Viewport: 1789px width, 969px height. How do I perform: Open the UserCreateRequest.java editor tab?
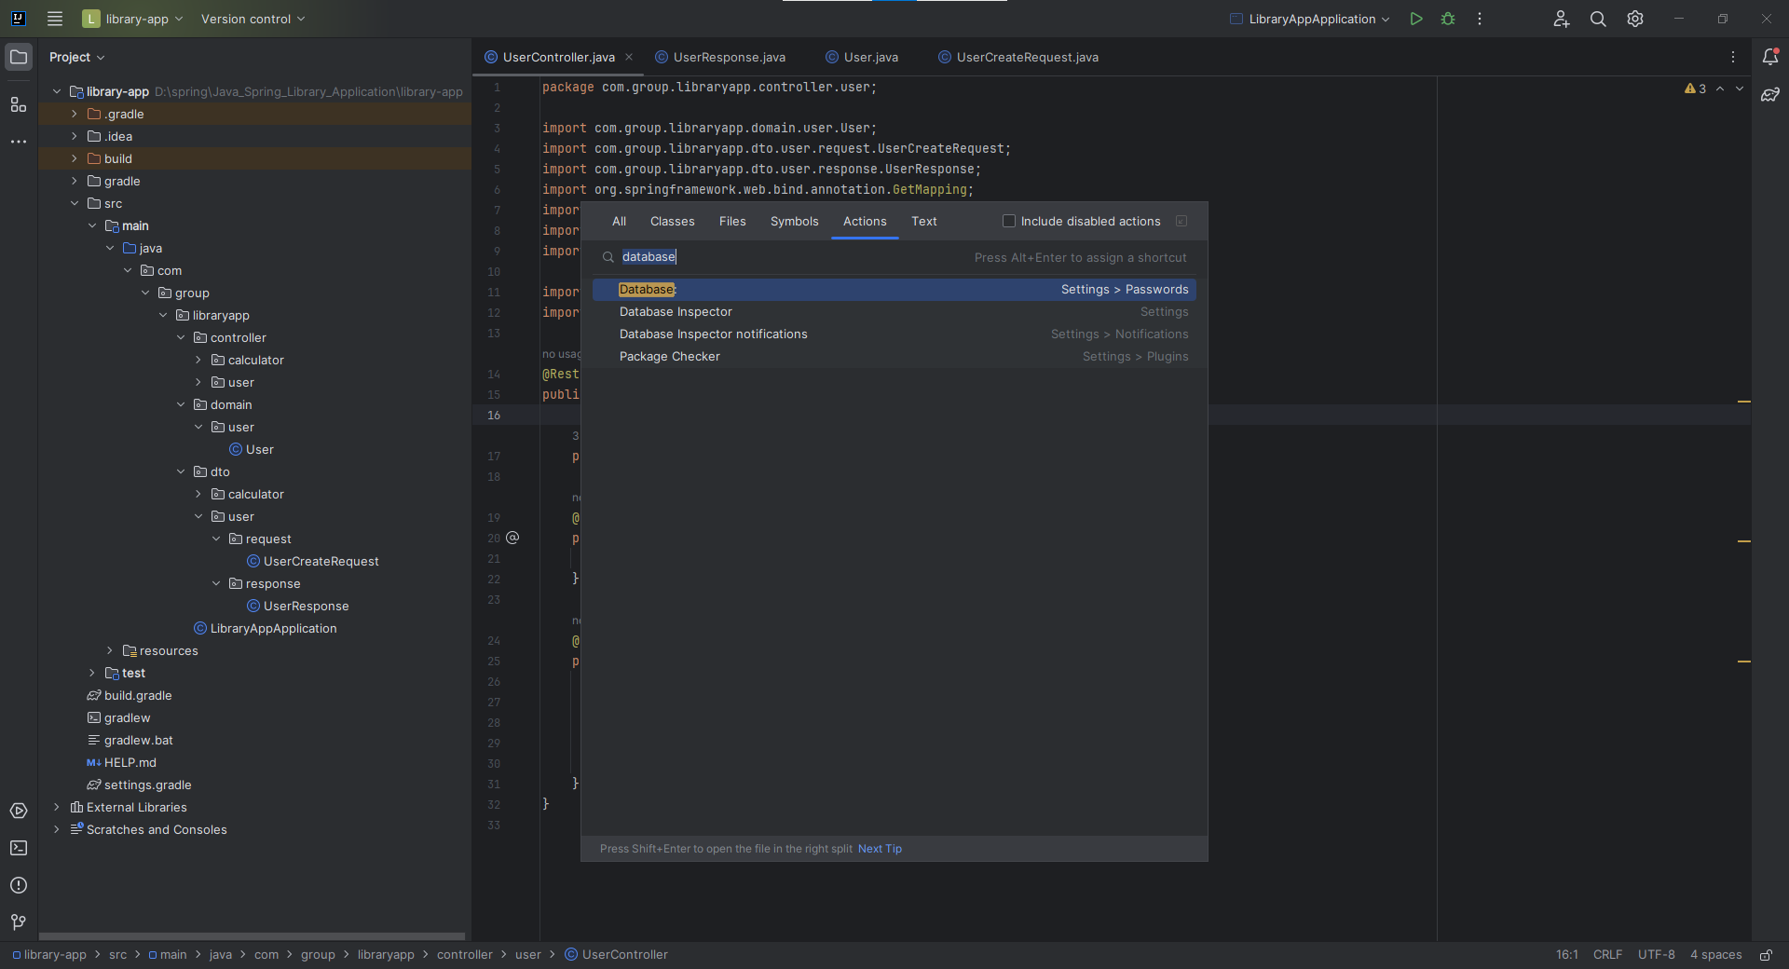[x=1018, y=57]
